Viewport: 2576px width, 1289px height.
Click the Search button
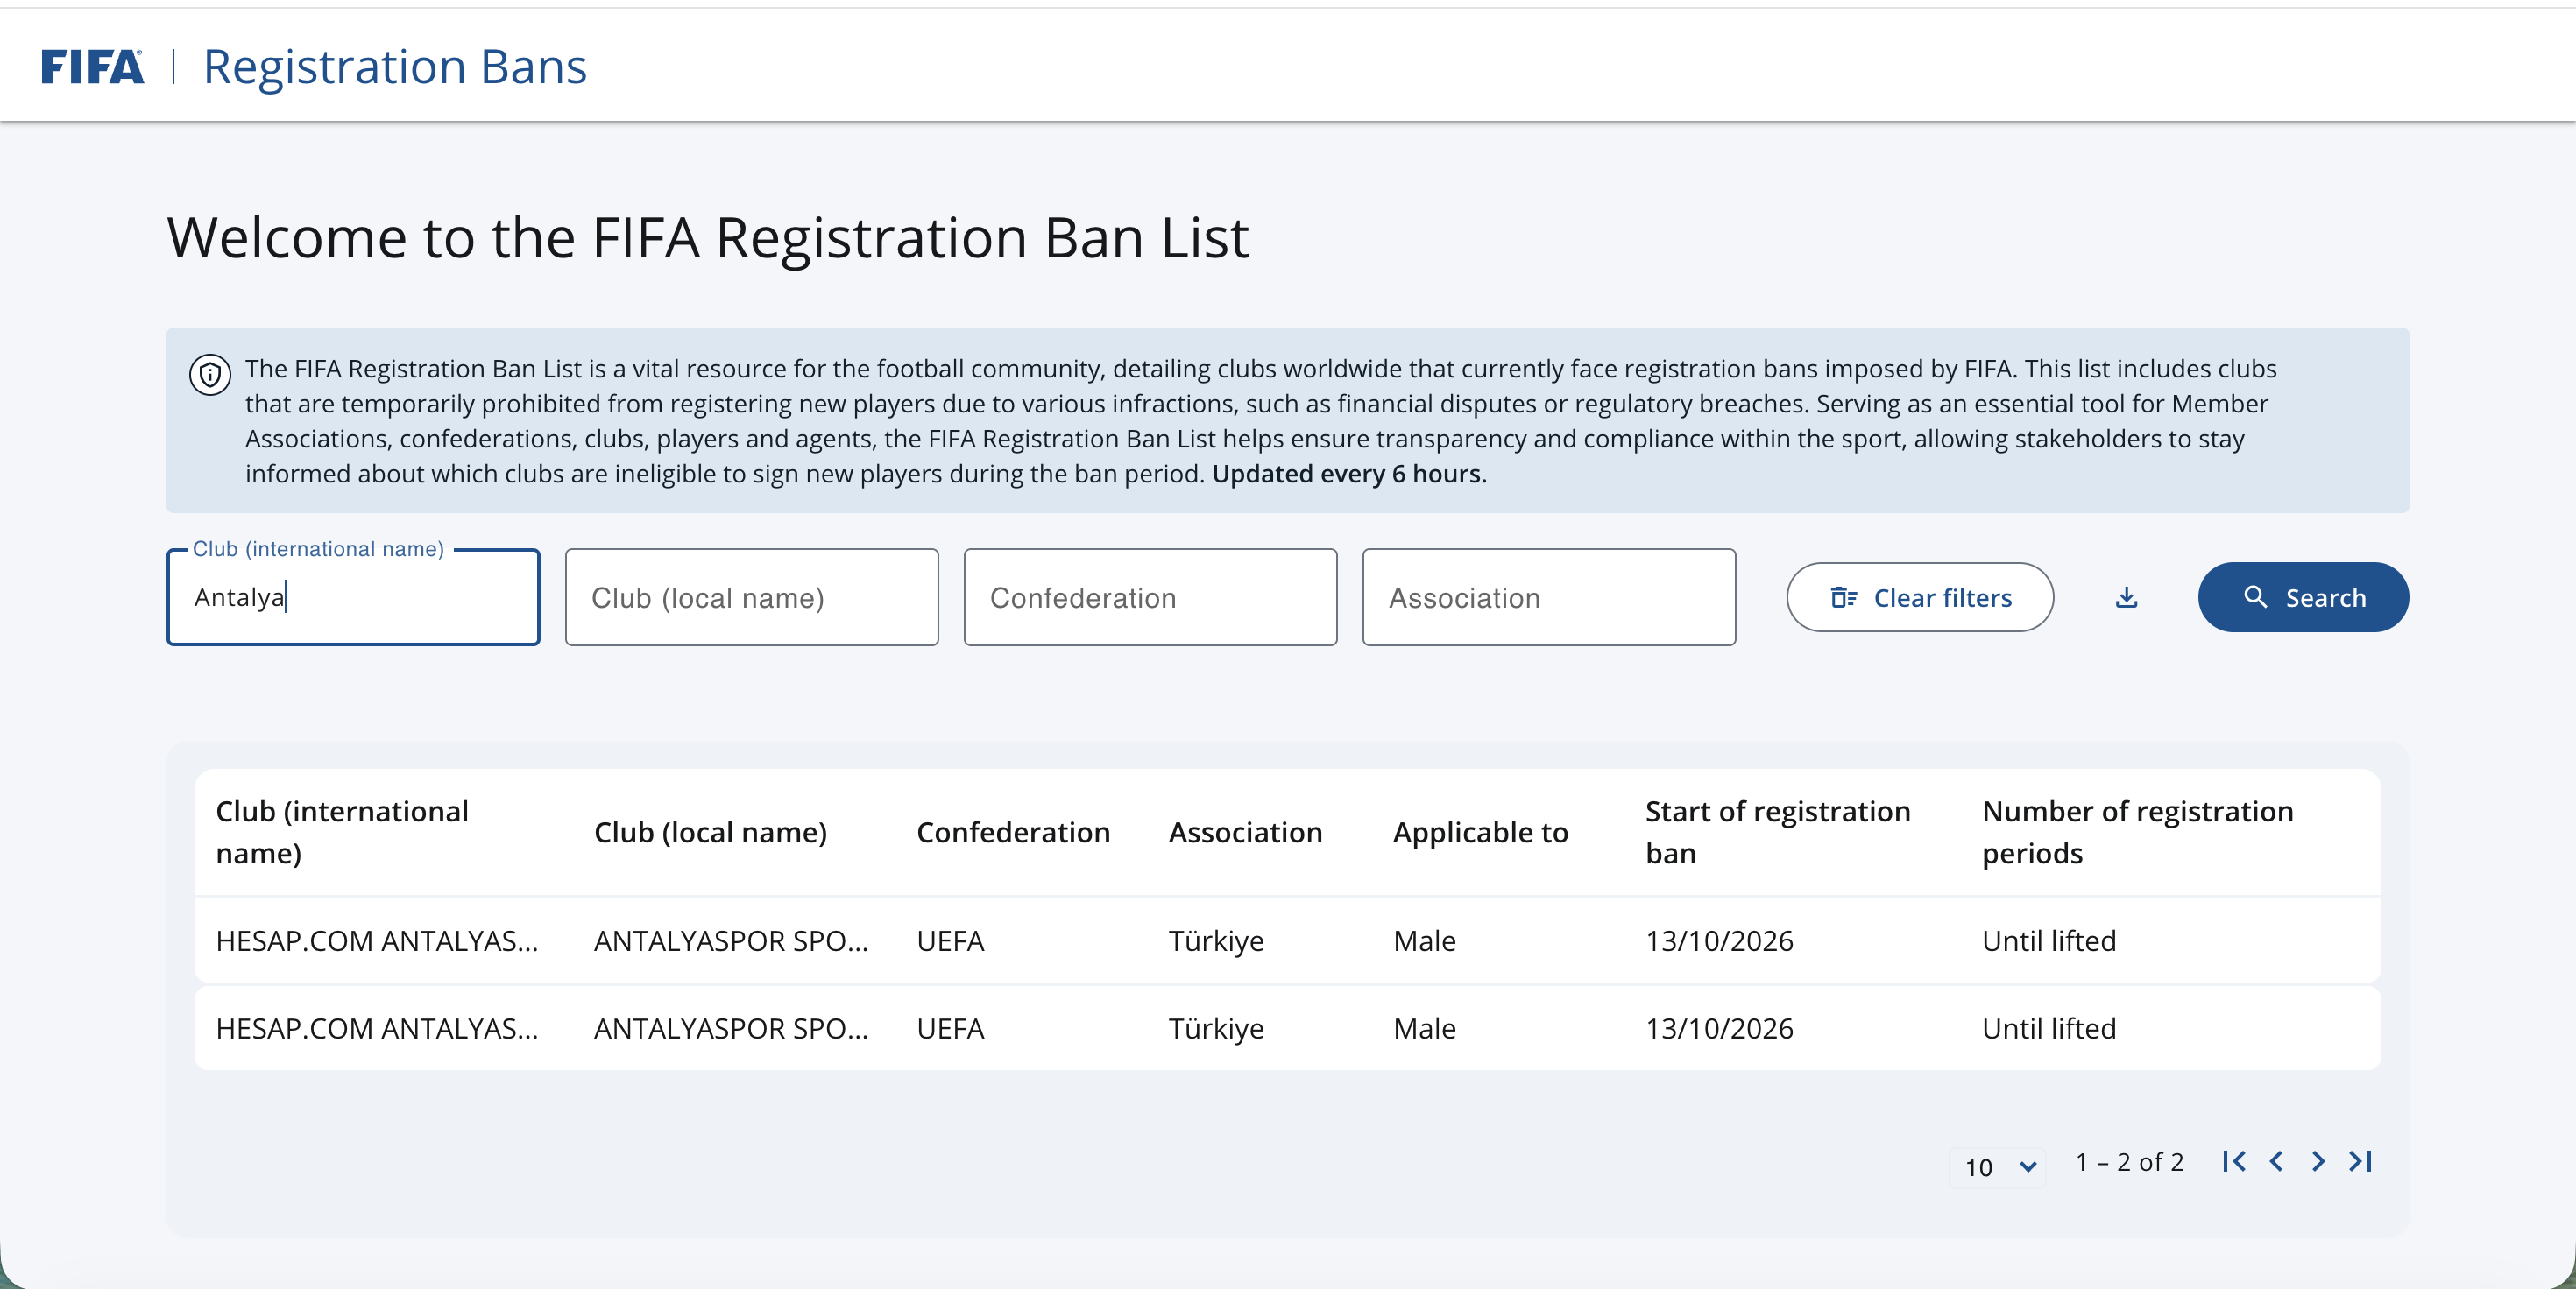click(2303, 597)
